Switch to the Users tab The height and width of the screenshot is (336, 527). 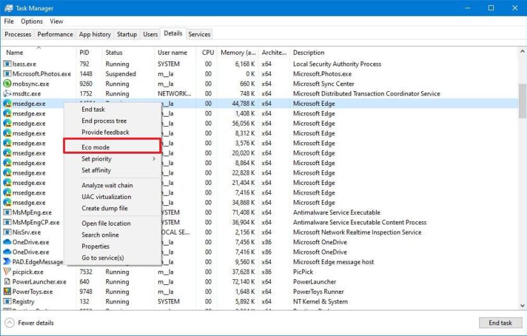(150, 34)
